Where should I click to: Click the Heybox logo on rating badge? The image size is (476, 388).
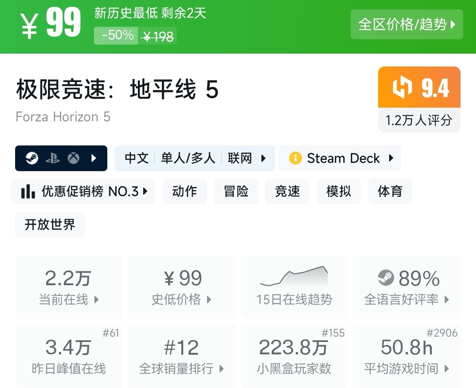tap(402, 88)
